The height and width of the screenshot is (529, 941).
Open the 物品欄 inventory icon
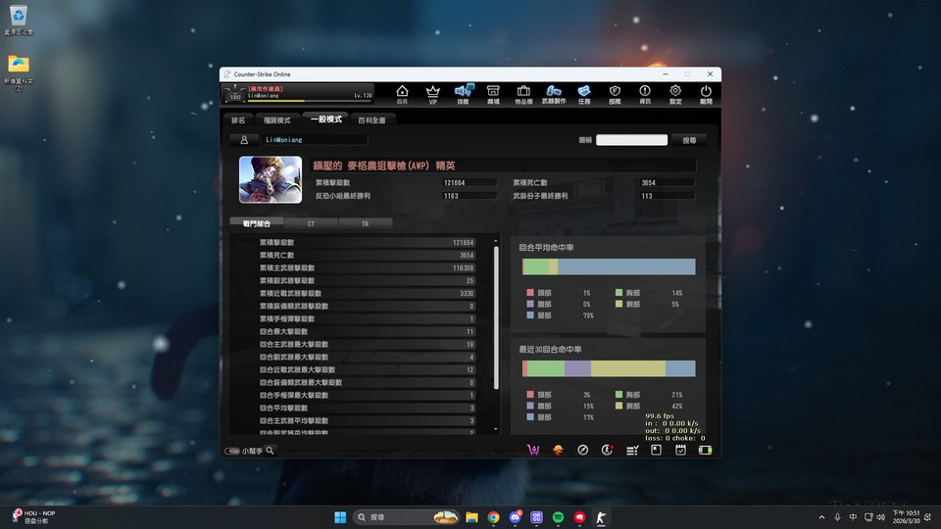click(x=523, y=94)
